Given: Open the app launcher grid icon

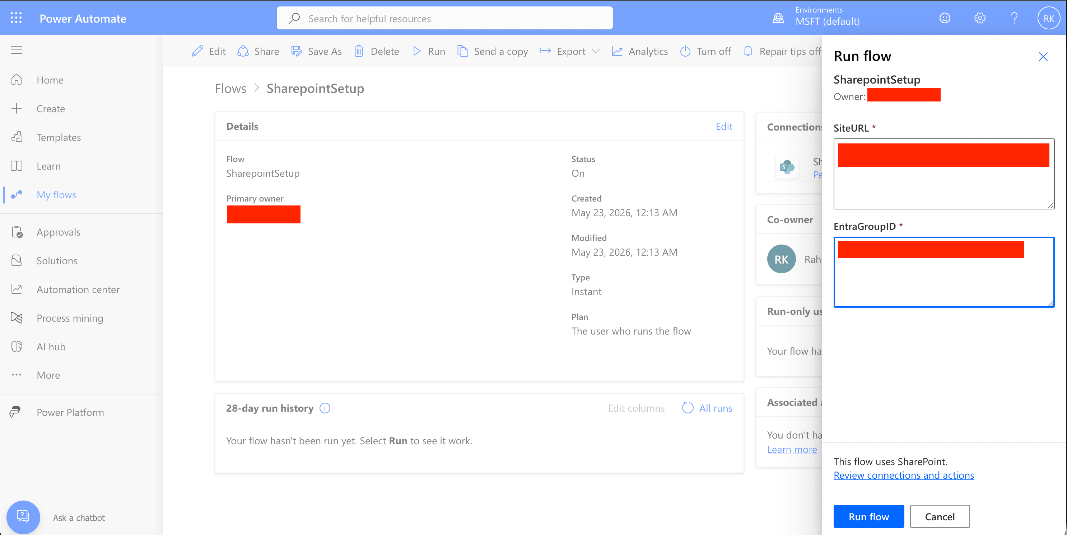Looking at the screenshot, I should pyautogui.click(x=16, y=18).
